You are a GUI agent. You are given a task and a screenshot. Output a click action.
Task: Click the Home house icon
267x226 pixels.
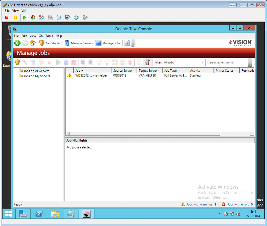(x=32, y=43)
